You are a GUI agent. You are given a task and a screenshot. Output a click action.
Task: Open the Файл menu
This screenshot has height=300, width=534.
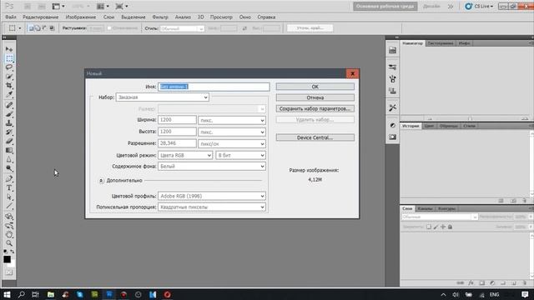pyautogui.click(x=11, y=17)
